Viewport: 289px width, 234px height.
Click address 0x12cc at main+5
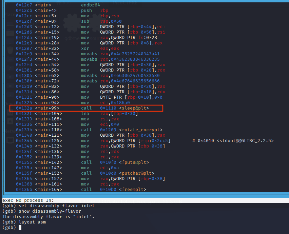(x=24, y=16)
